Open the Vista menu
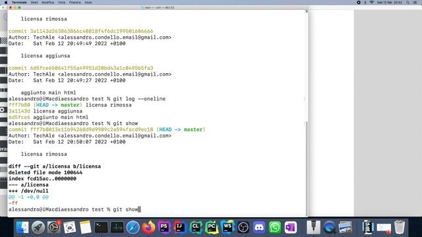Image resolution: width=422 pixels, height=237 pixels. 61,3
